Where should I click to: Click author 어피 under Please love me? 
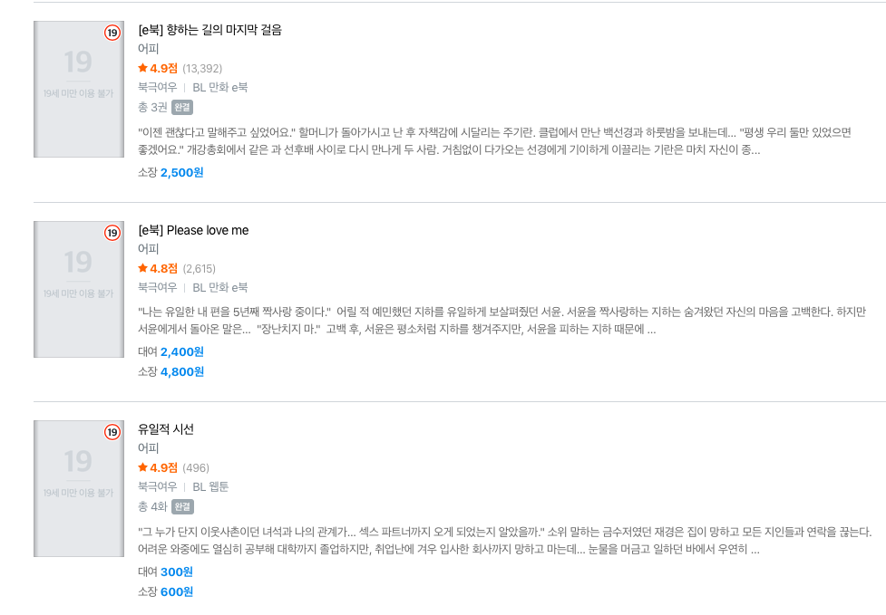pos(148,249)
